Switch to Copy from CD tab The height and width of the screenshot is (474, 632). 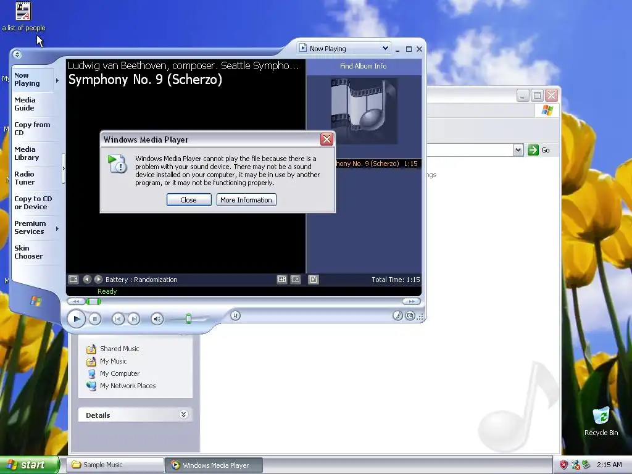click(32, 128)
